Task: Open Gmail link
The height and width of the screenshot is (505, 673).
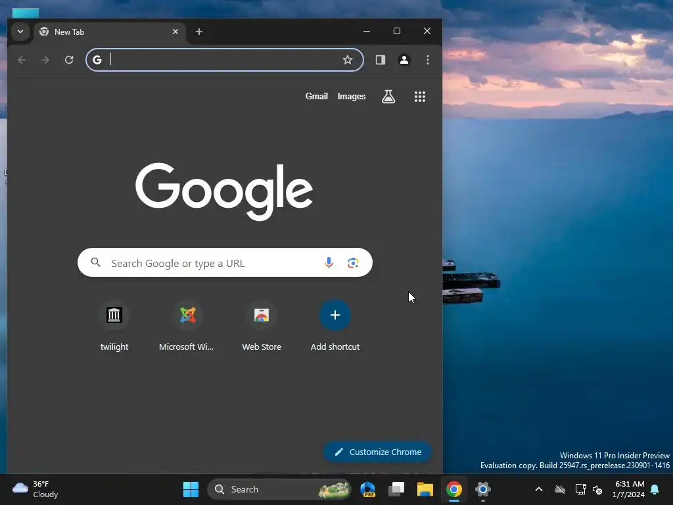Action: (x=316, y=96)
